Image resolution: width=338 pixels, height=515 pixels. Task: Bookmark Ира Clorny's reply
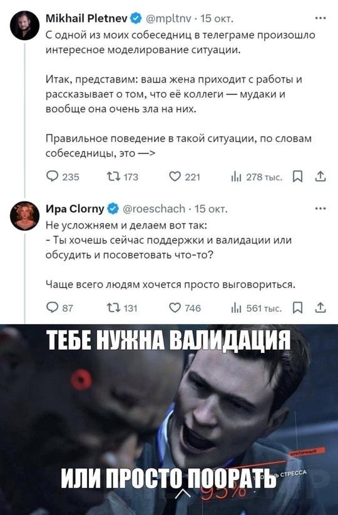pyautogui.click(x=297, y=308)
